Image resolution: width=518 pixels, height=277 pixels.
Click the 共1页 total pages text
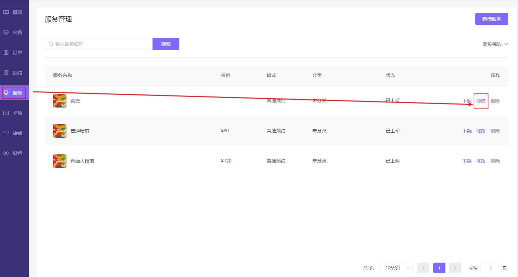(369, 268)
